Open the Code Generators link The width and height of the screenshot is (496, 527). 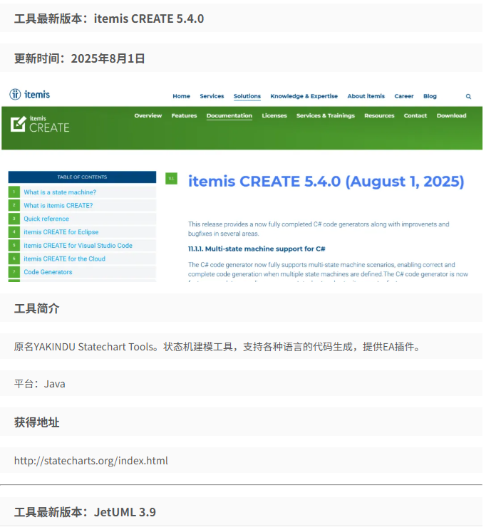[x=48, y=272]
